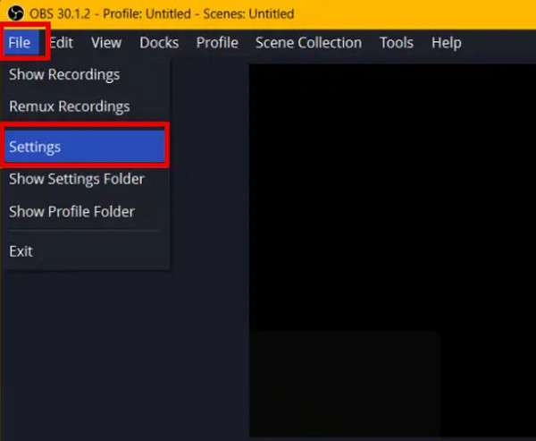Open the Edit menu
The width and height of the screenshot is (536, 441).
62,43
